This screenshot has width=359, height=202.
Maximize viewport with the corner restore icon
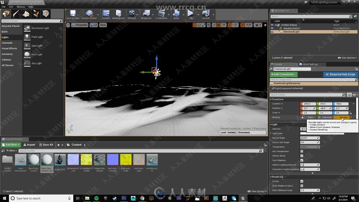(265, 25)
